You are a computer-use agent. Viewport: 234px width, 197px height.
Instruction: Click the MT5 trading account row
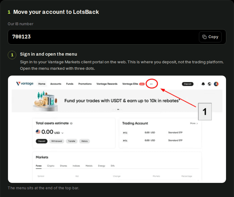pyautogui.click(x=160, y=132)
